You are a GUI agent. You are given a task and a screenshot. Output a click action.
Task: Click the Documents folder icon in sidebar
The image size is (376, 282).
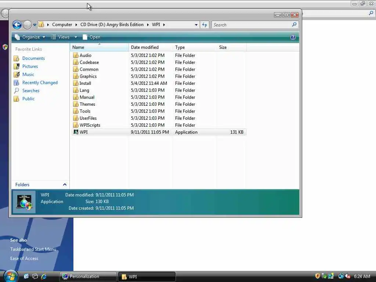pos(16,58)
